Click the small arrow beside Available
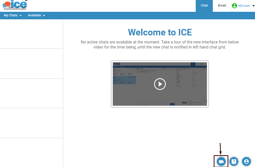 coord(44,16)
